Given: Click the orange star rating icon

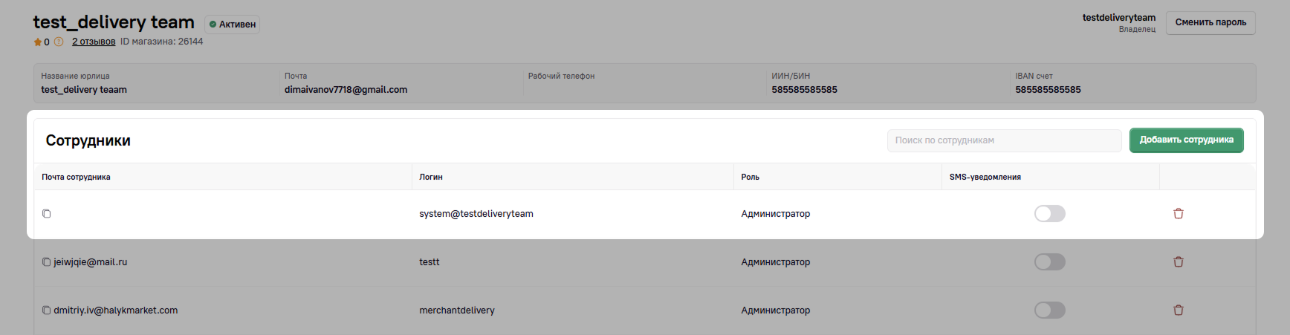Looking at the screenshot, I should 38,42.
